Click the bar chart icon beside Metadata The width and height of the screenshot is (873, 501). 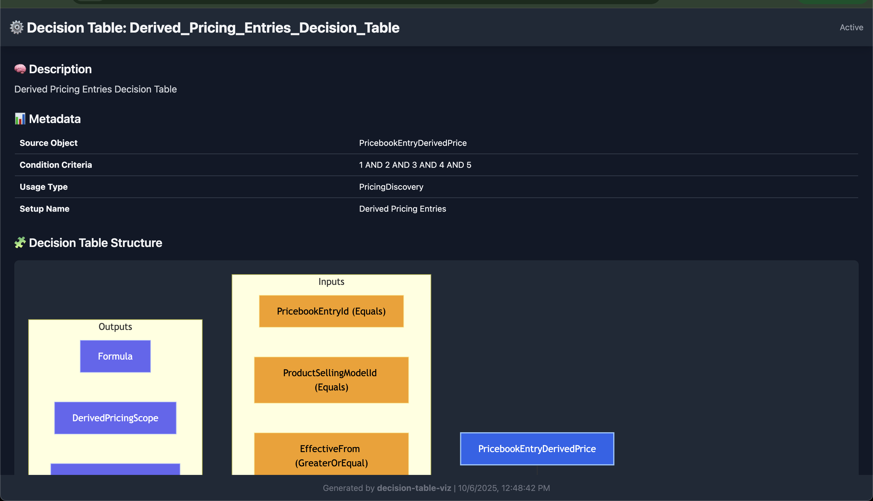[20, 119]
